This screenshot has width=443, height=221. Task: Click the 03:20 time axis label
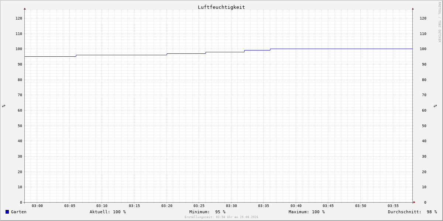(x=167, y=206)
